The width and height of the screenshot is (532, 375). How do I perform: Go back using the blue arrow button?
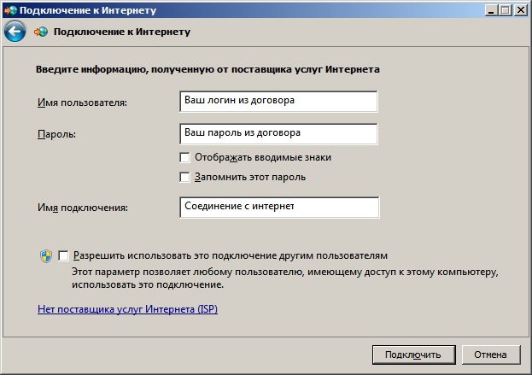click(15, 32)
